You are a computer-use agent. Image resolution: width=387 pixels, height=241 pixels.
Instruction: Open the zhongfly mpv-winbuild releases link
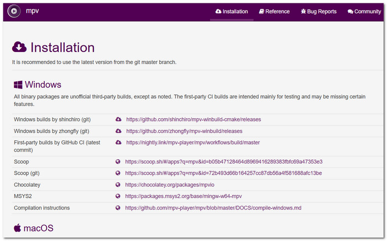(184, 131)
